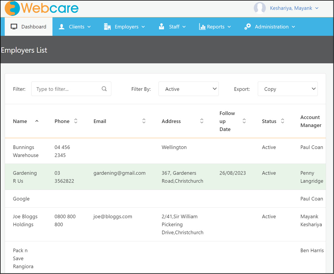Open the Export Copy dropdown

(287, 89)
